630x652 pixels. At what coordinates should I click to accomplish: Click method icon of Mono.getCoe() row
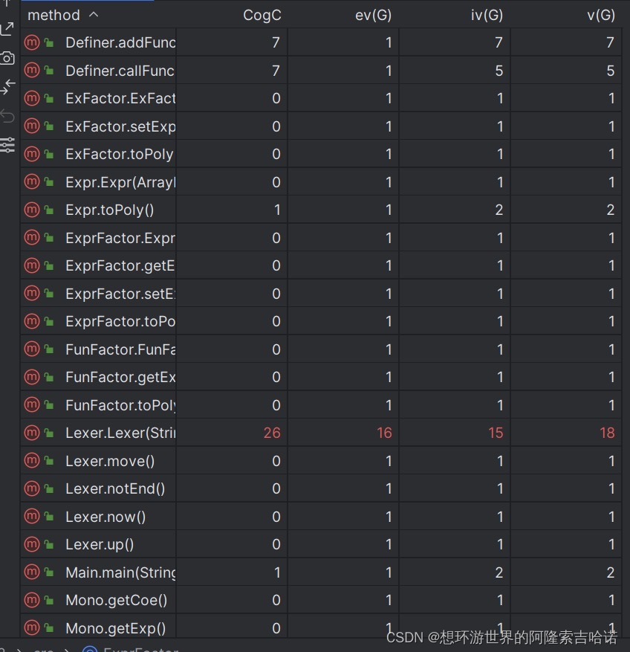coord(32,600)
